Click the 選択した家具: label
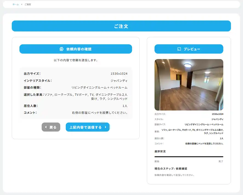This screenshot has width=243, height=195. (x=34, y=95)
